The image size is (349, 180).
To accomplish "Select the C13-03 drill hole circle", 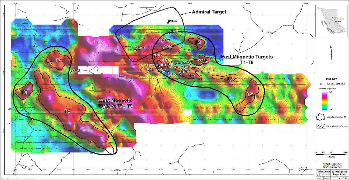I will click(162, 42).
